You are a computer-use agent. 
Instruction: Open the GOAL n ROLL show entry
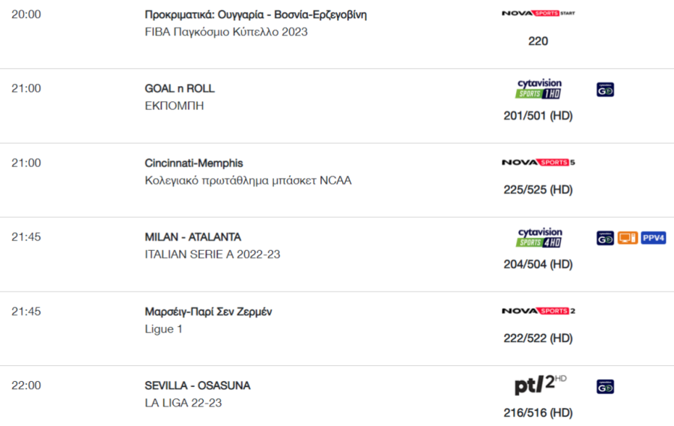point(180,88)
